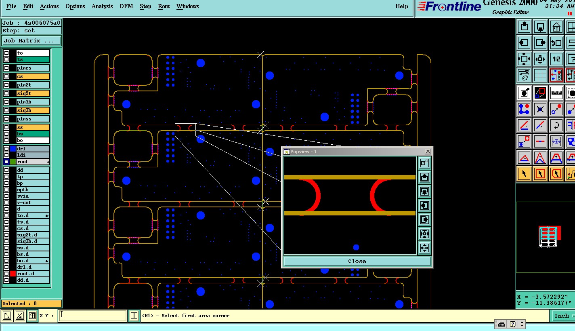The image size is (575, 331).
Task: Select the red triangle with arrow tool
Action: pyautogui.click(x=524, y=158)
